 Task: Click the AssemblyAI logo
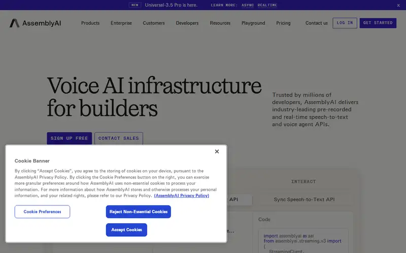coord(35,23)
